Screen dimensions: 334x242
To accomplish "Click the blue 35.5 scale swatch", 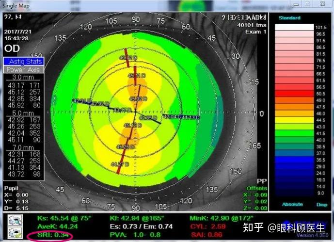I will 294,160.
